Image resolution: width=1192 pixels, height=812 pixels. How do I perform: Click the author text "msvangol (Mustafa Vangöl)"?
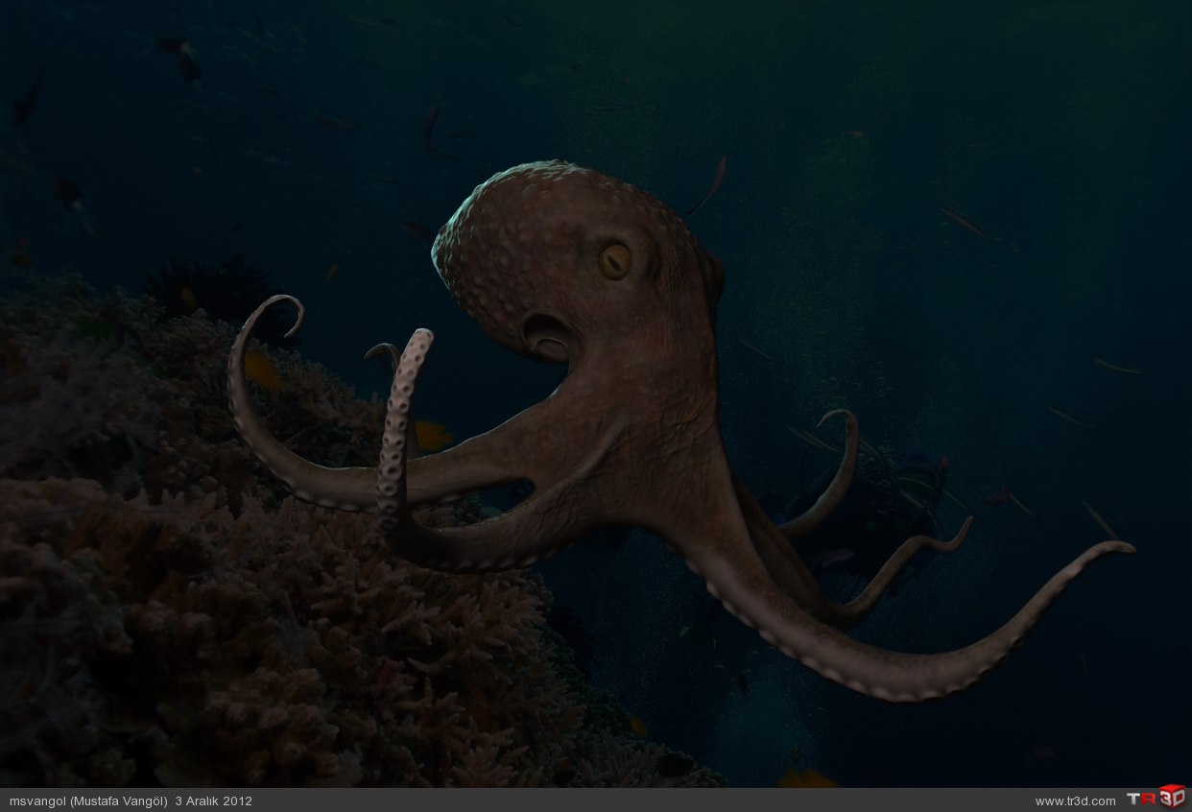[x=88, y=800]
